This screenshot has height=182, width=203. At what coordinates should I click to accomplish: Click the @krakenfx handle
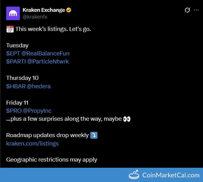pos(35,17)
